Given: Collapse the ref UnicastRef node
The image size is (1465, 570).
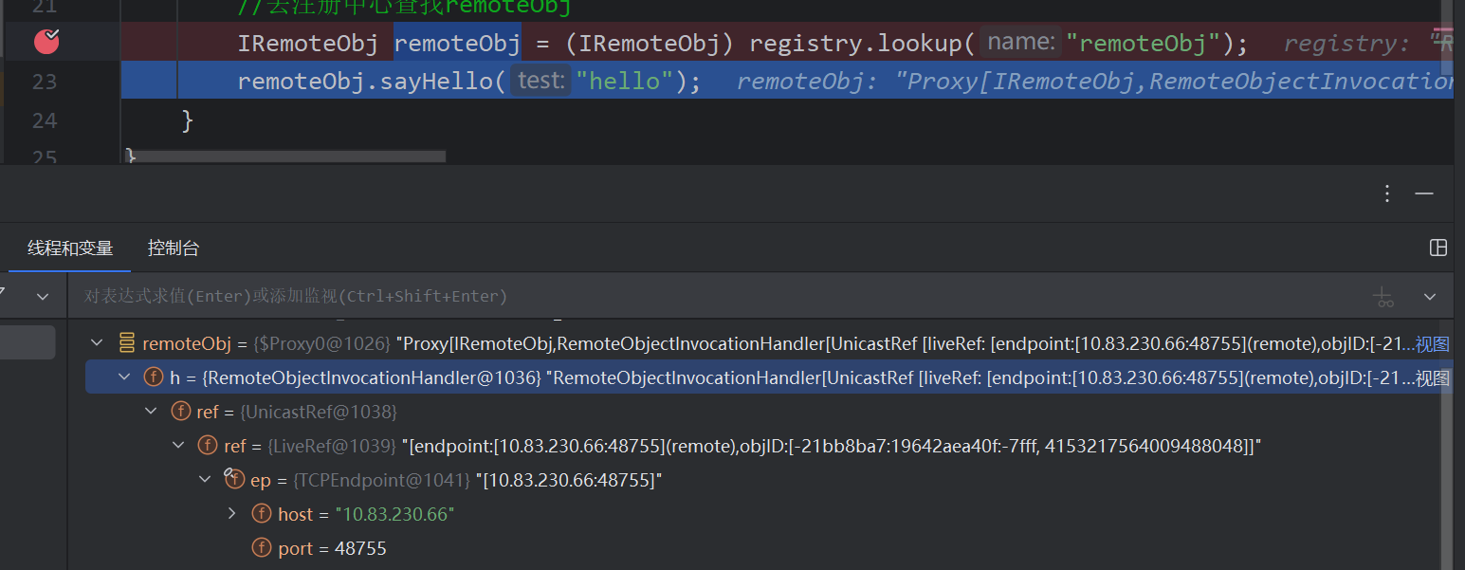Looking at the screenshot, I should [151, 412].
